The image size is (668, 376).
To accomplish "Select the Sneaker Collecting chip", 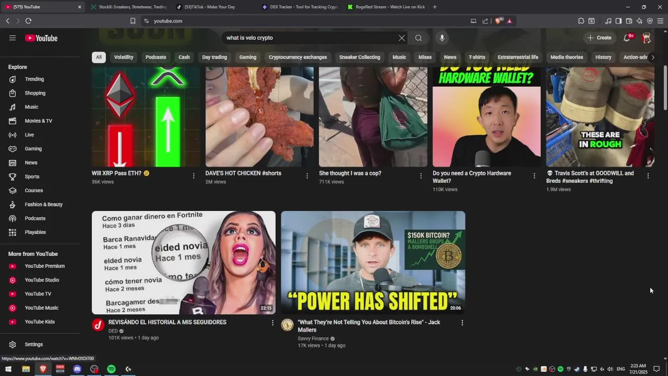I will [360, 57].
